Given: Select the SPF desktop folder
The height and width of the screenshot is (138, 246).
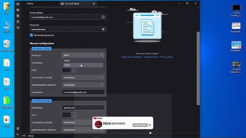Looking at the screenshot, I should pos(7,64).
